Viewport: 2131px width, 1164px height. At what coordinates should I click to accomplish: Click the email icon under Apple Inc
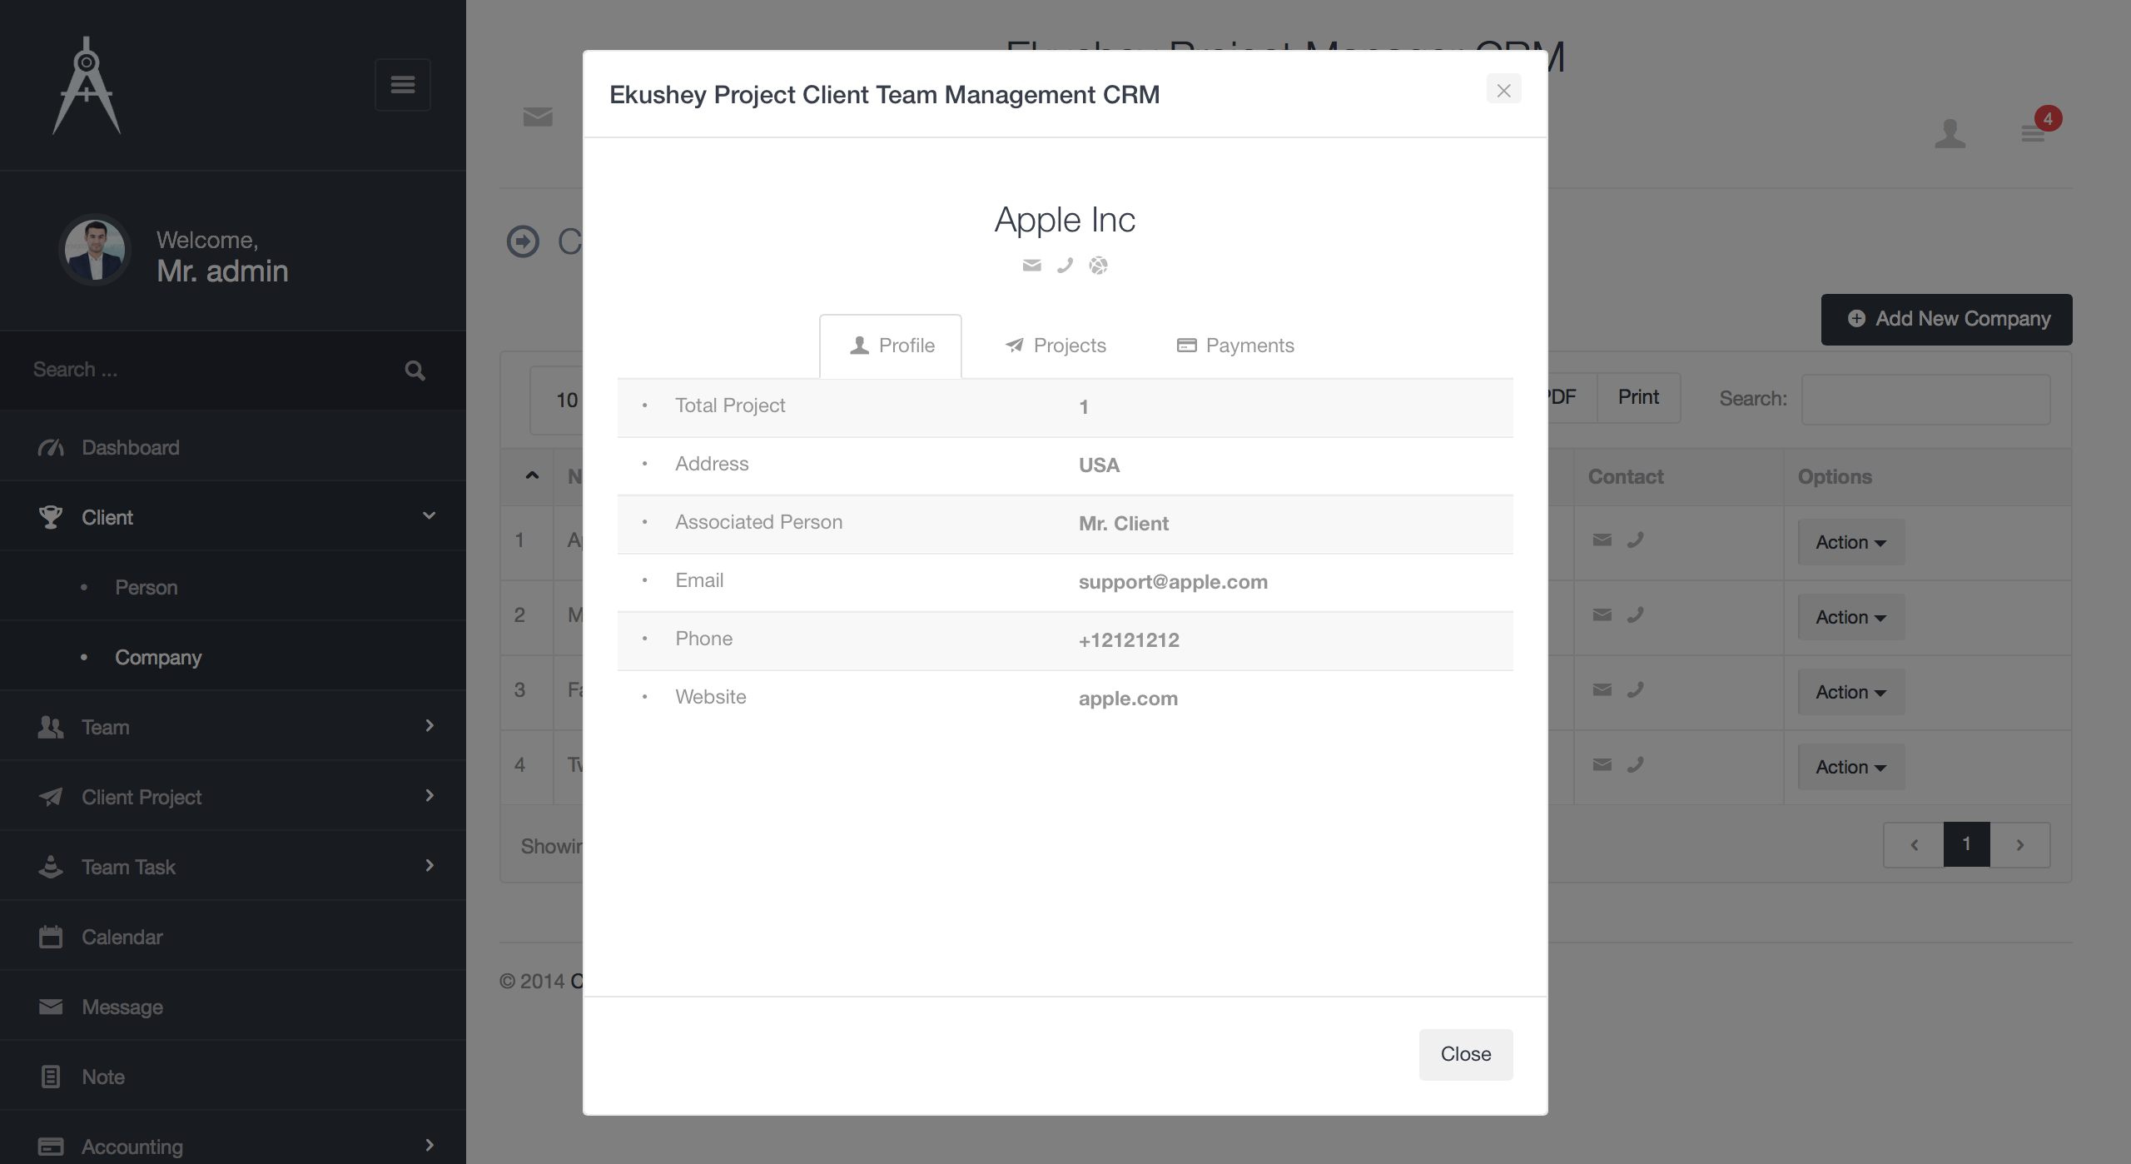1031,266
